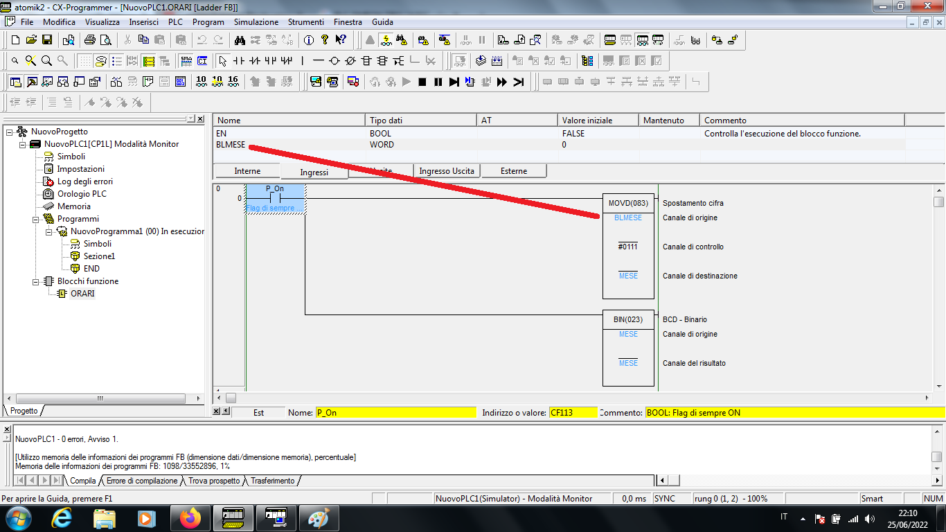This screenshot has height=532, width=946.
Task: Toggle the project workspace view icon
Action: (15, 82)
